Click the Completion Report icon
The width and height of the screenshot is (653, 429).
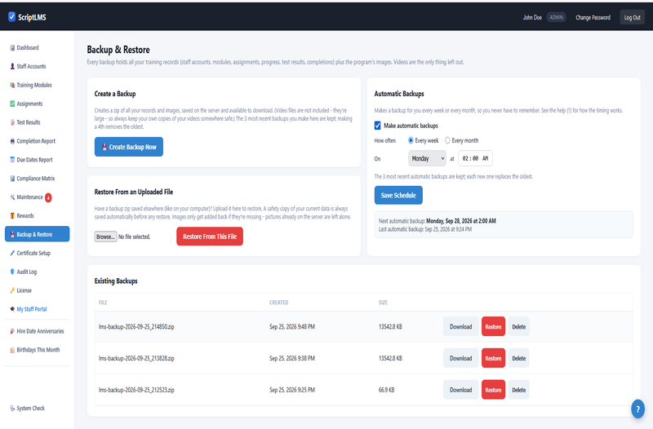(x=12, y=141)
